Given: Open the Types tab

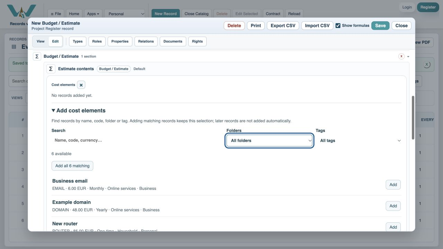Looking at the screenshot, I should [x=78, y=41].
